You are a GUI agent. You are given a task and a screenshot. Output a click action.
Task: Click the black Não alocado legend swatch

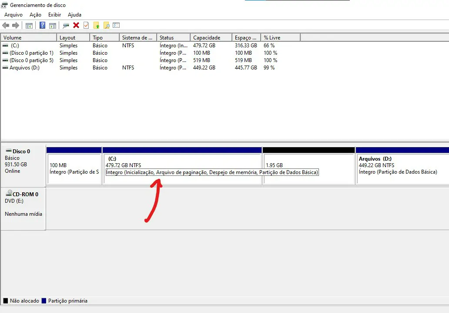(6, 301)
